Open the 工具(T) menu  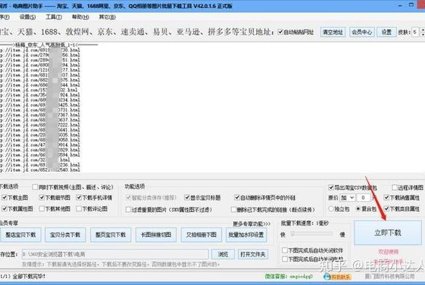[x=53, y=17]
